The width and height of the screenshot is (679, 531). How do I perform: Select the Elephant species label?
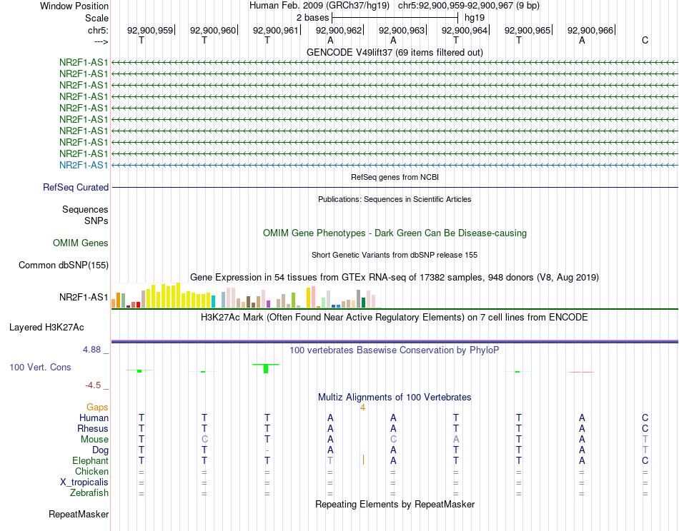click(91, 460)
